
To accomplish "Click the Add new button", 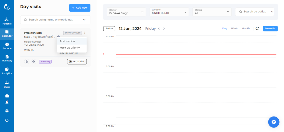I will pyautogui.click(x=80, y=8).
